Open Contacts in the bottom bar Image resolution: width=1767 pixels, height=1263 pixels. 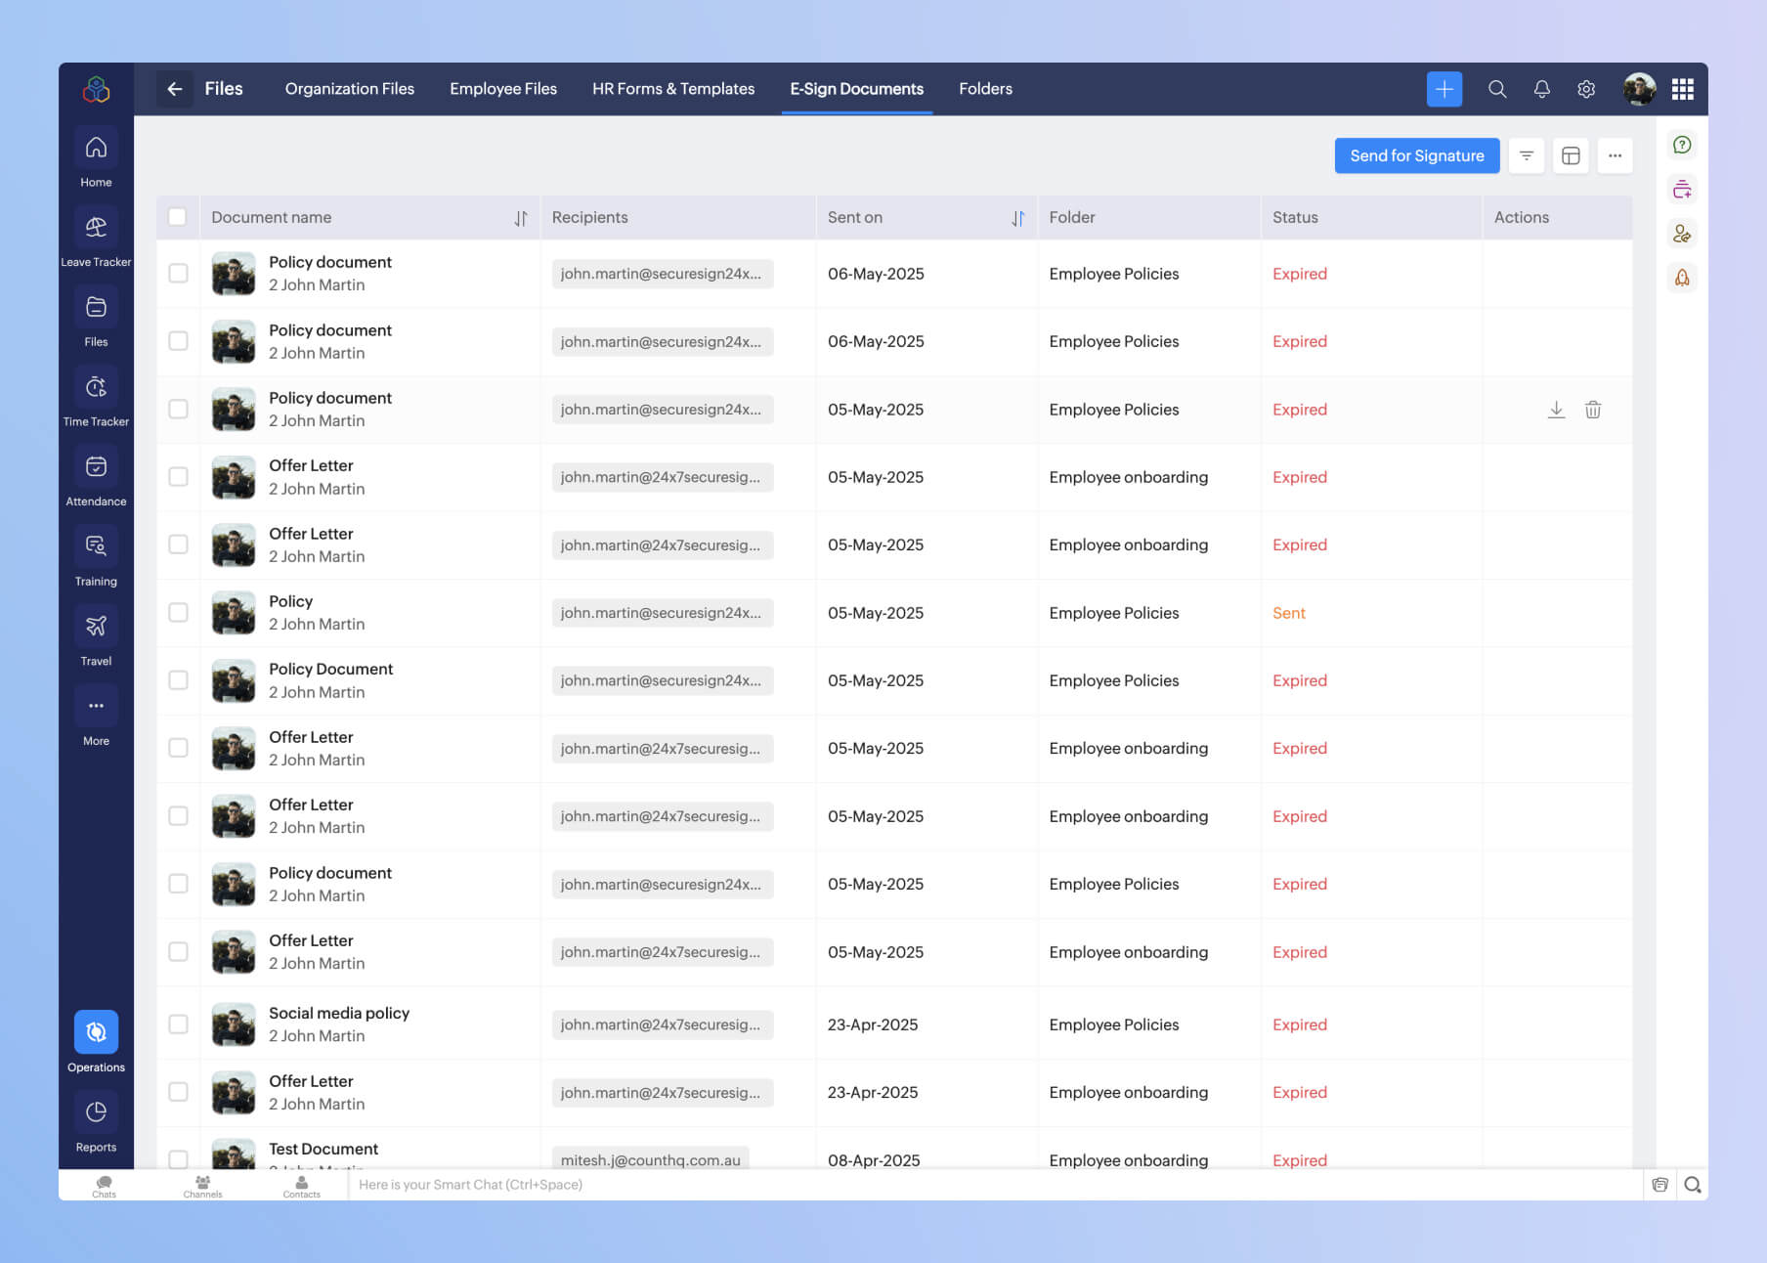(301, 1186)
